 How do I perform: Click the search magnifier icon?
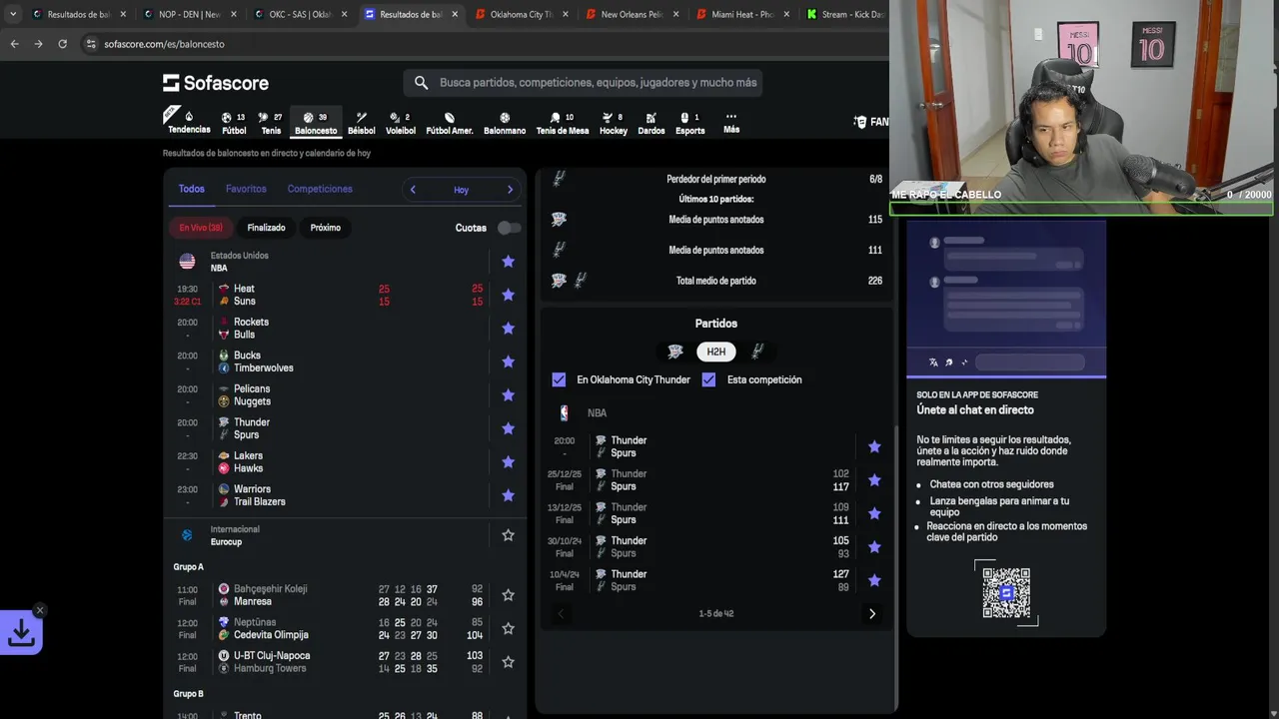click(421, 83)
